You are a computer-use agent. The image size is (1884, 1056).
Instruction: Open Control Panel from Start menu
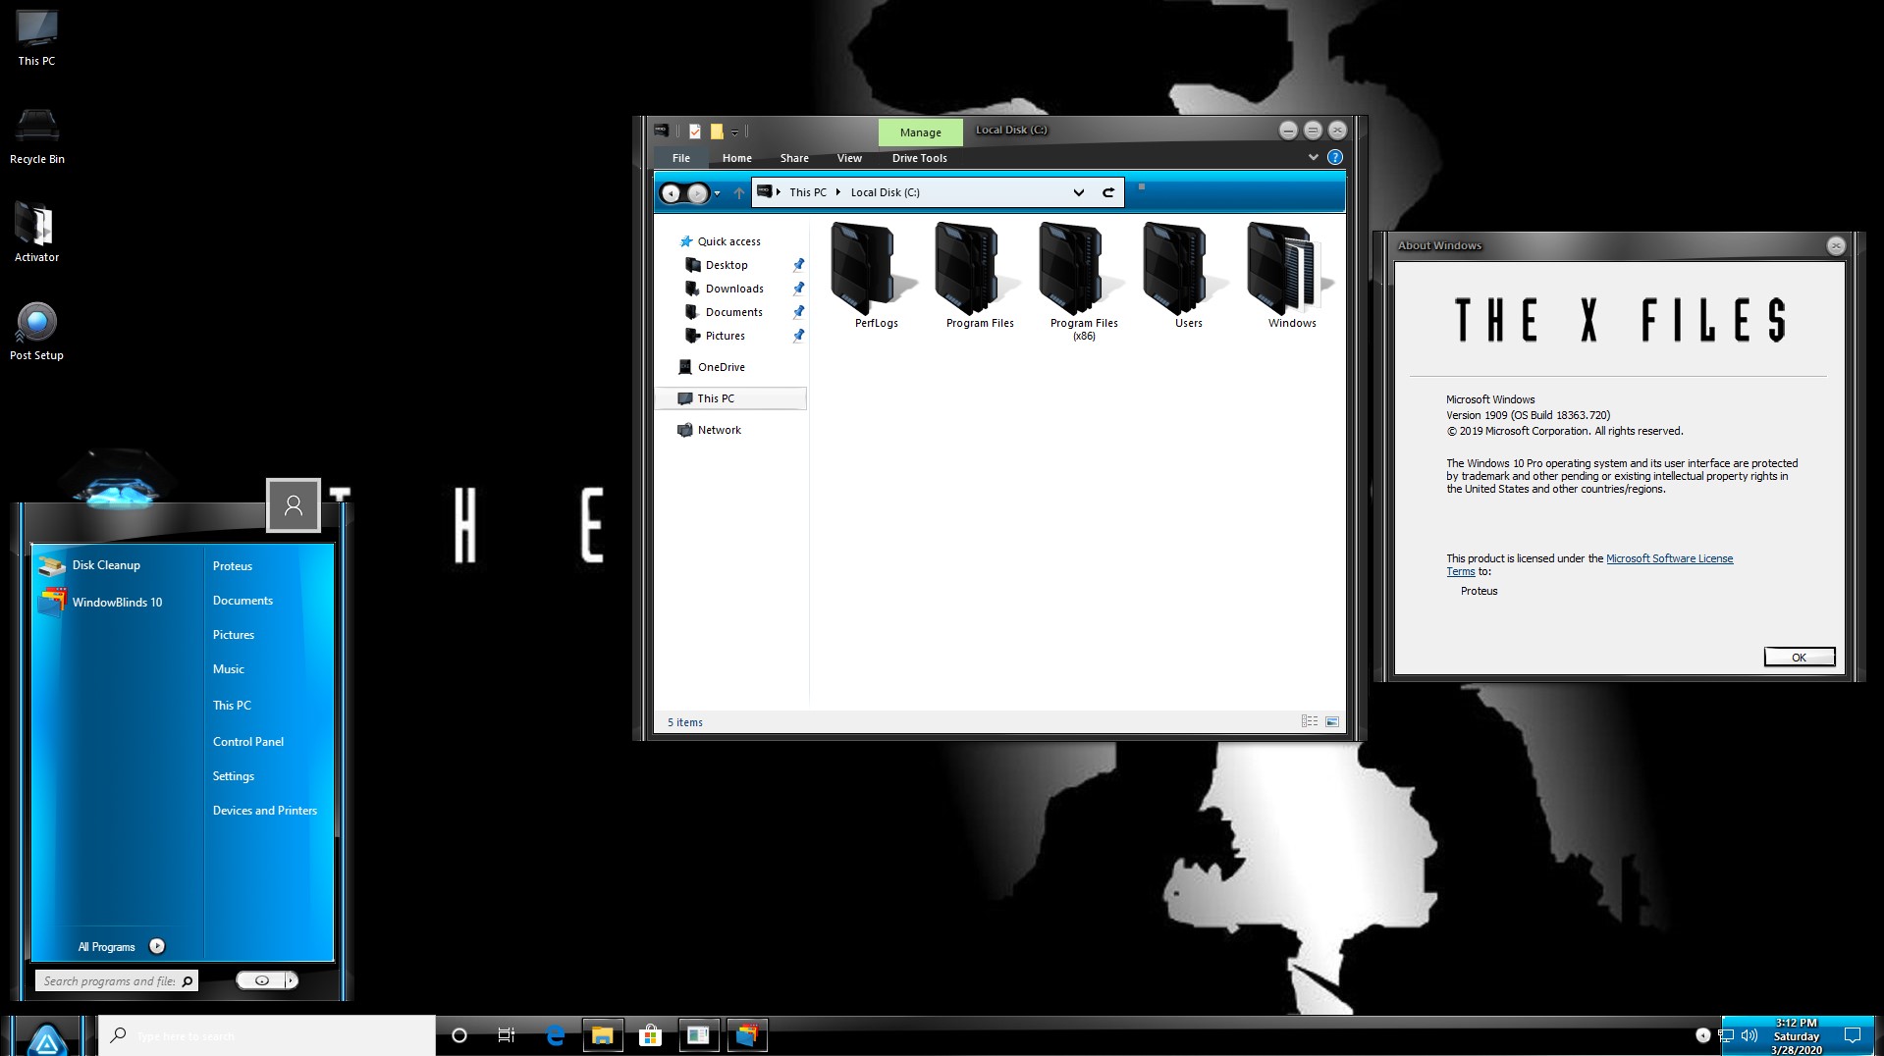pos(247,742)
